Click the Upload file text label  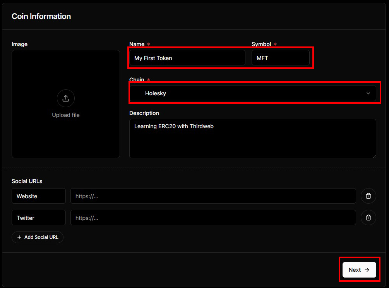click(66, 115)
